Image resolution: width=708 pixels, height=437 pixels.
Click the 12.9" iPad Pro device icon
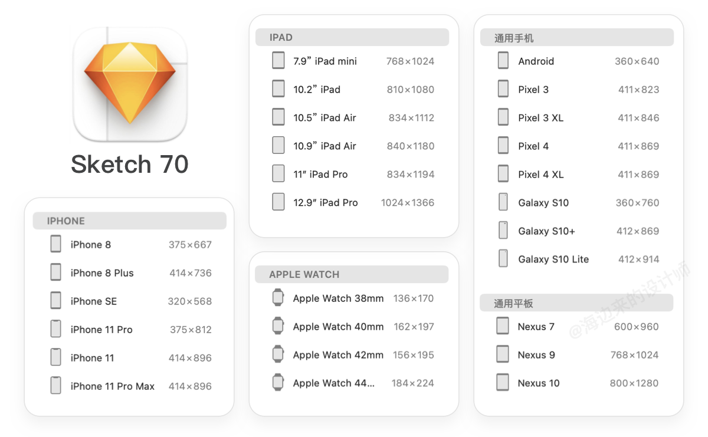pos(278,202)
